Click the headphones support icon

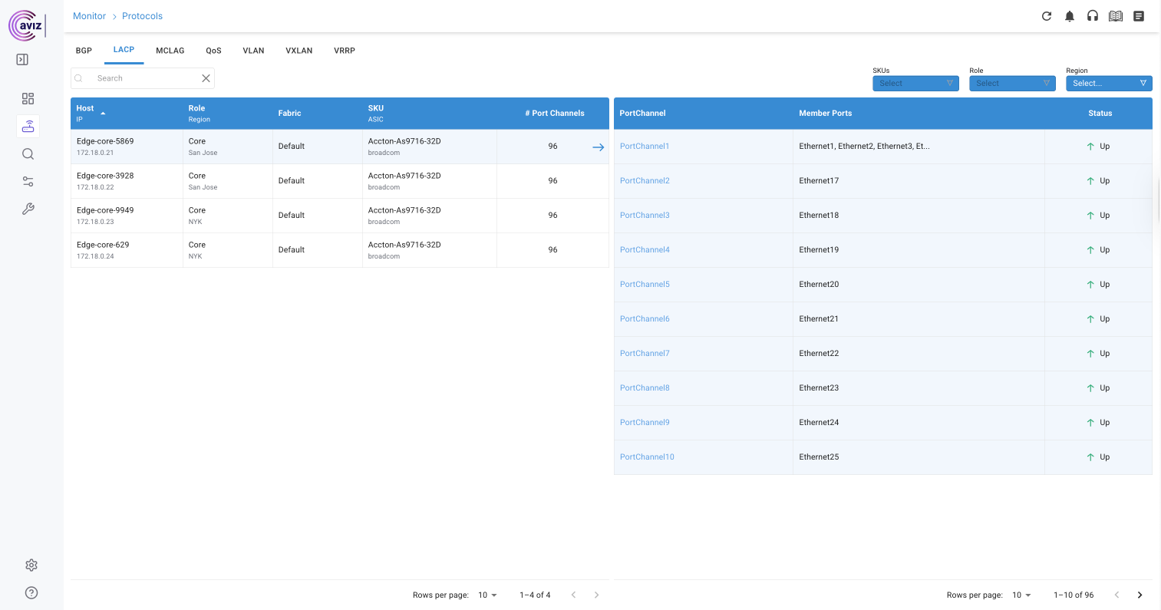(x=1092, y=16)
